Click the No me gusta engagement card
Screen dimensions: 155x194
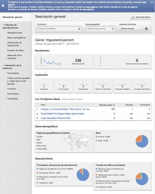(64, 86)
